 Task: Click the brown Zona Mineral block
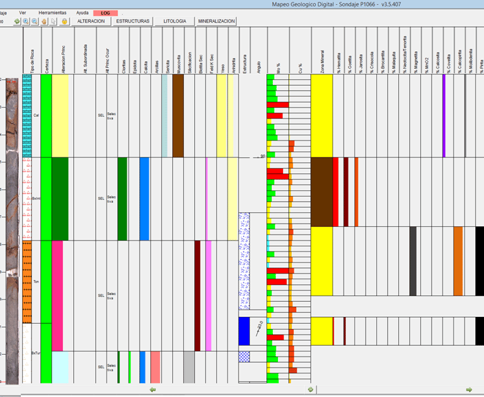coord(321,192)
